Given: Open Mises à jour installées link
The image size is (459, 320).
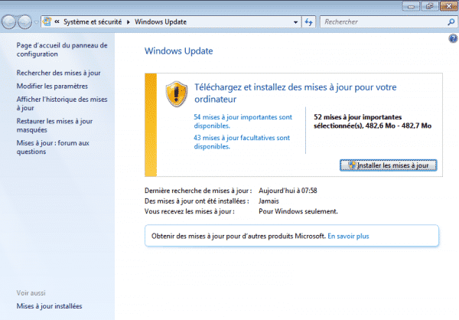Looking at the screenshot, I should (49, 306).
